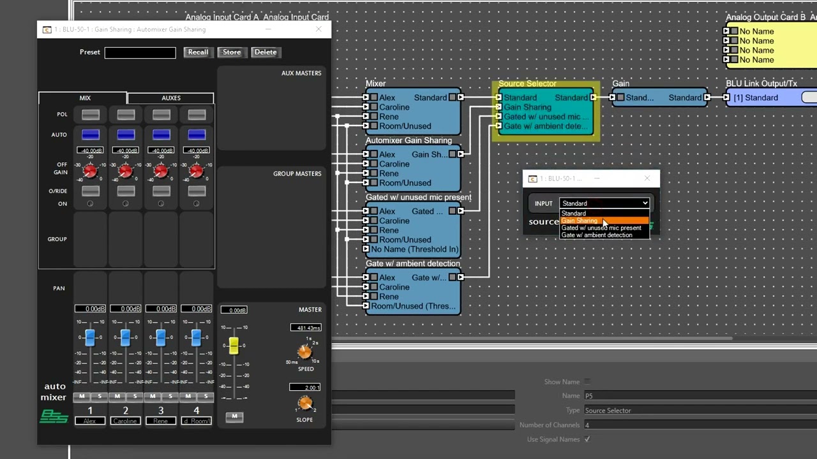Click the Alex meter square in Mixer block

tap(375, 98)
